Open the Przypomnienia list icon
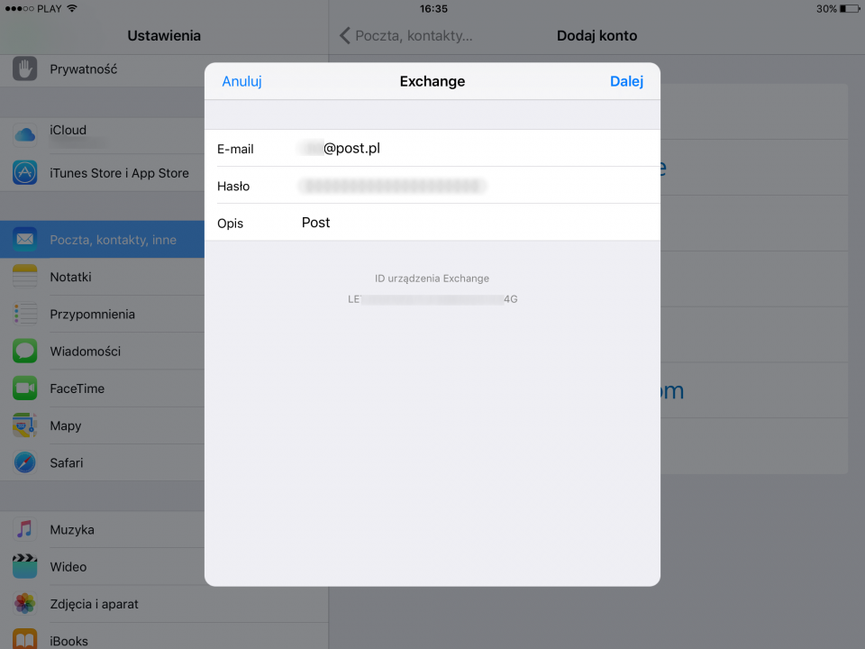This screenshot has height=649, width=865. (x=25, y=314)
